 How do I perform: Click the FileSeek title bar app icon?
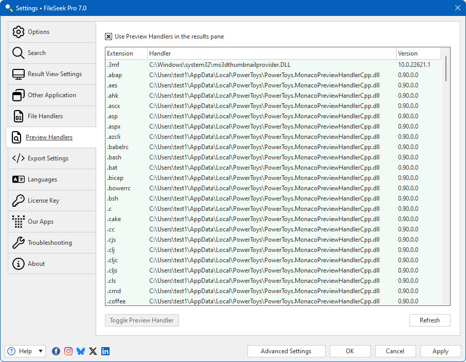click(x=9, y=8)
